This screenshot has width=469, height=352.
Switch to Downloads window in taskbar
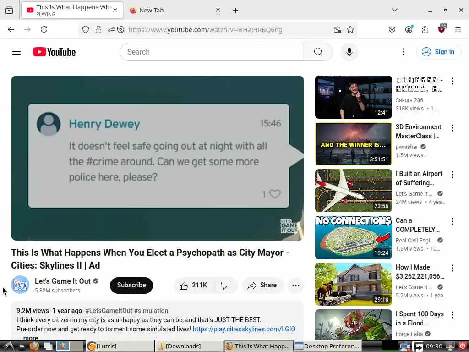click(x=189, y=346)
